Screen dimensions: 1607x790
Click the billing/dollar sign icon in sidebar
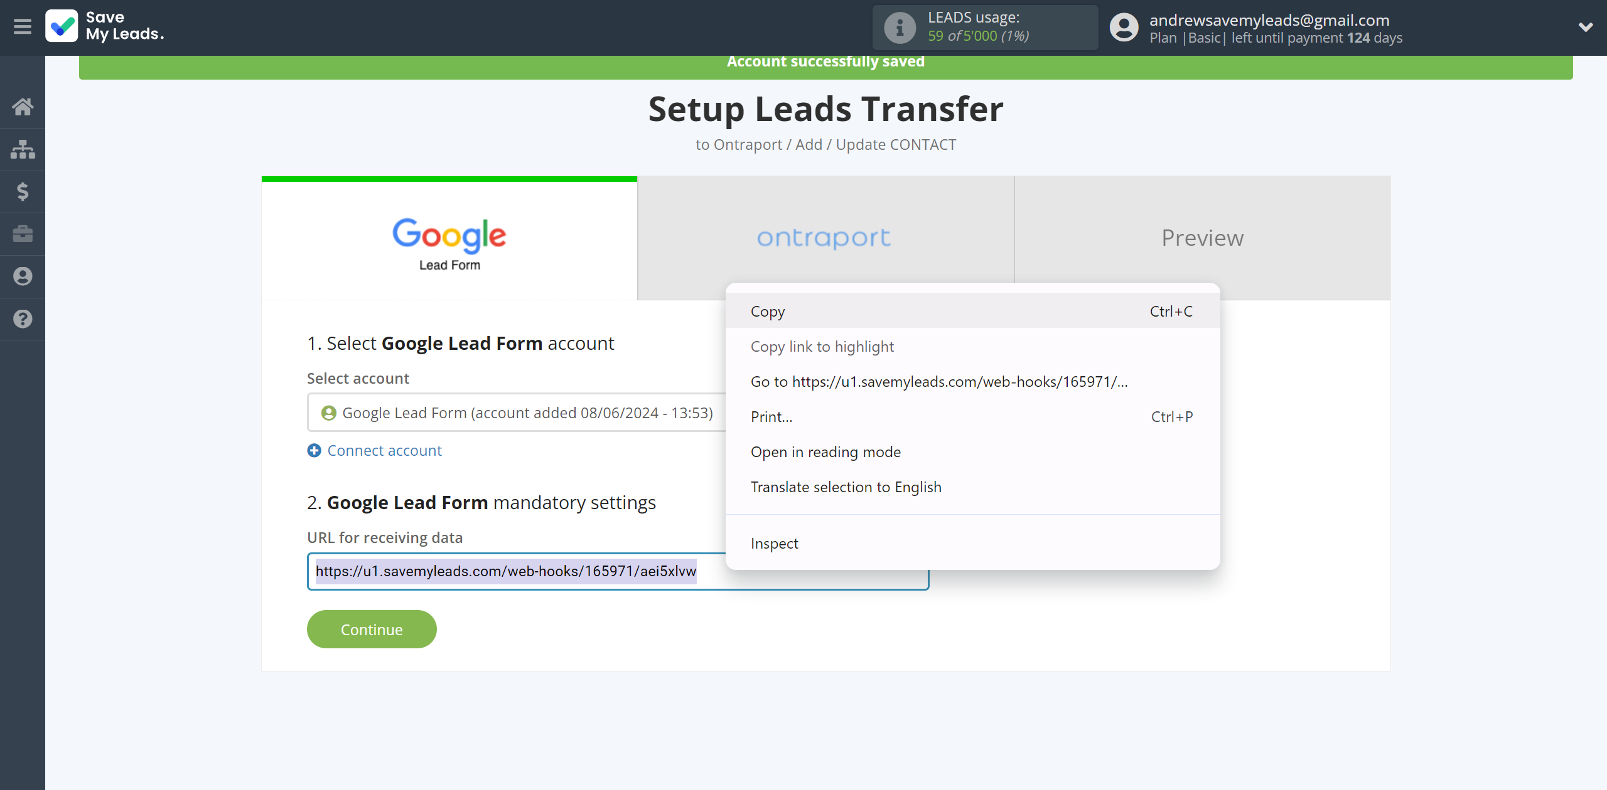tap(23, 191)
